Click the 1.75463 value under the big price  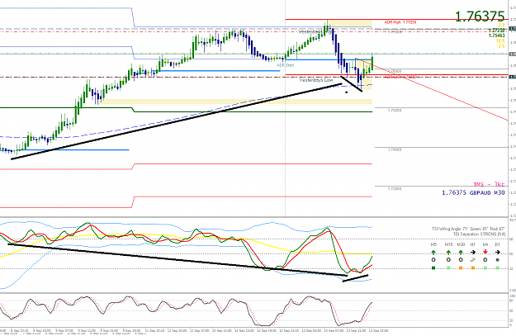click(496, 35)
